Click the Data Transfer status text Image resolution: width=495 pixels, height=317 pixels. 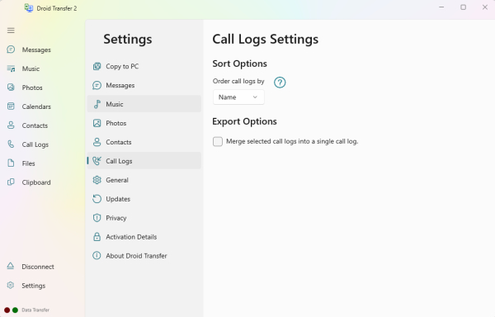pos(35,310)
